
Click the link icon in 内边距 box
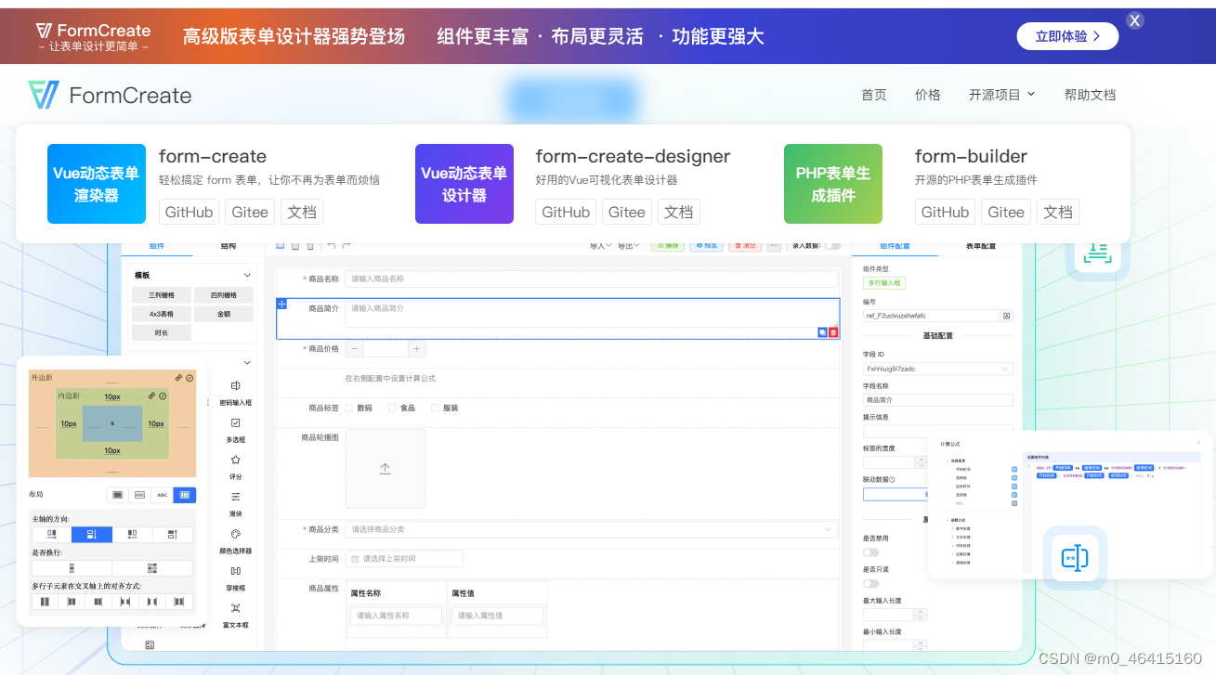coord(151,396)
